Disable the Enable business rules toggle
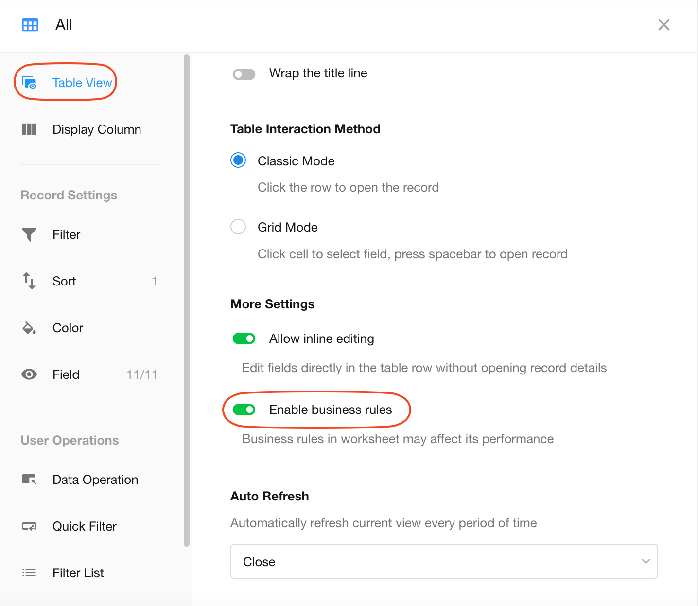The width and height of the screenshot is (698, 606). [244, 410]
